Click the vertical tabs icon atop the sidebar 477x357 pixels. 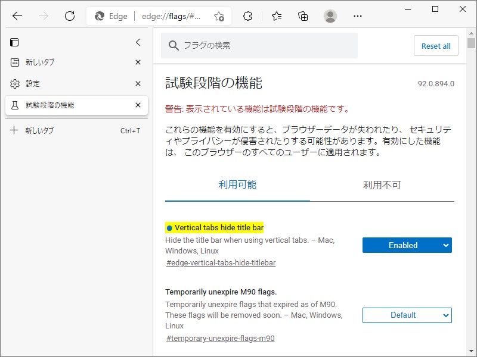[x=13, y=42]
